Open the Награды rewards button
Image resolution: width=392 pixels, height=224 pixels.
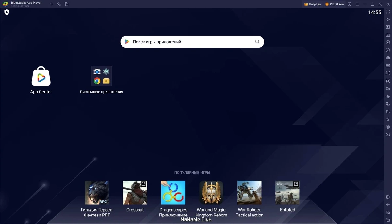pyautogui.click(x=313, y=4)
